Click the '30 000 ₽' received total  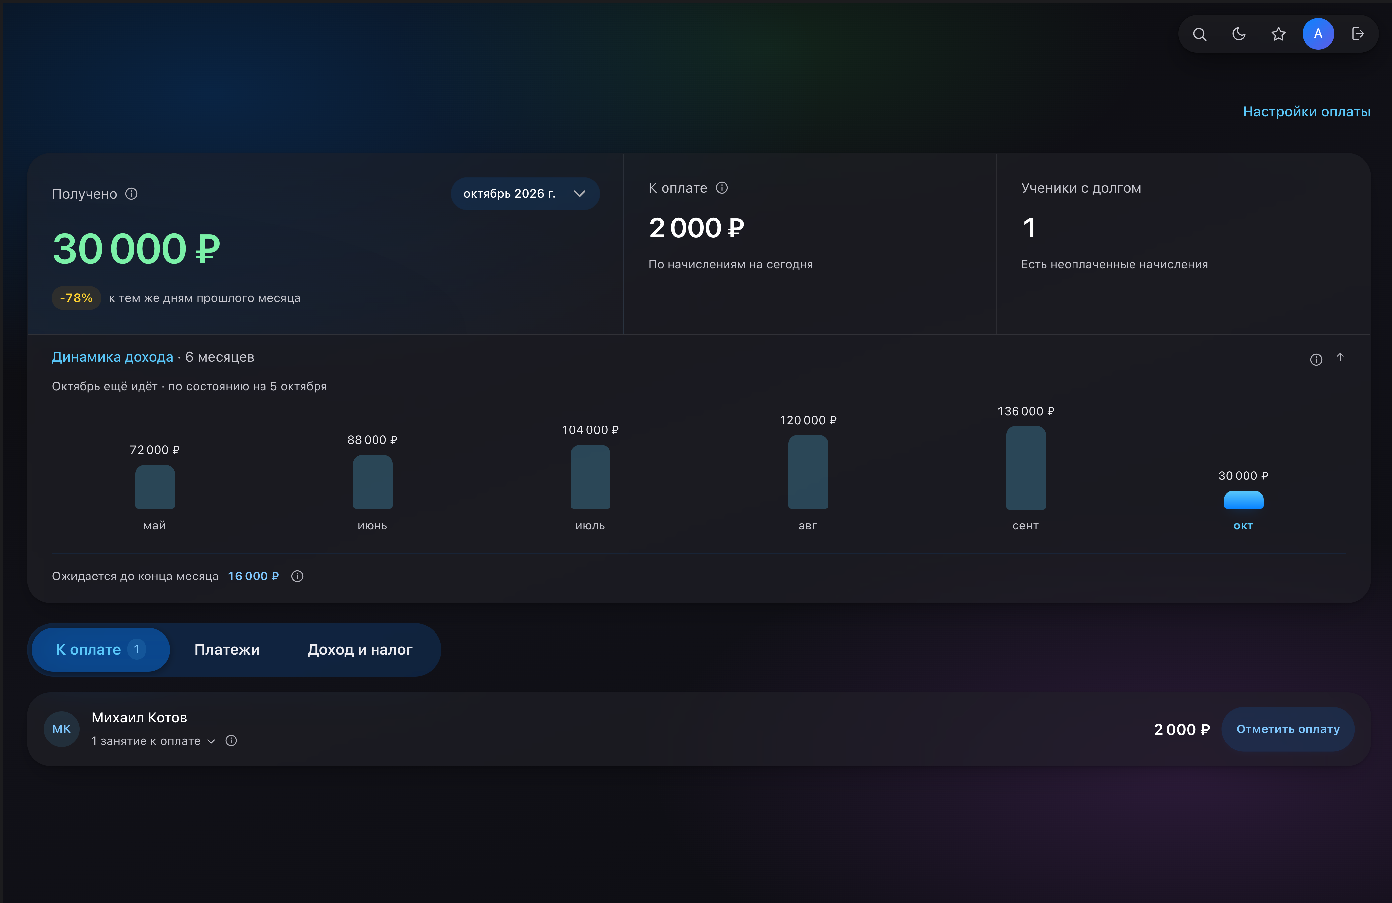point(136,249)
